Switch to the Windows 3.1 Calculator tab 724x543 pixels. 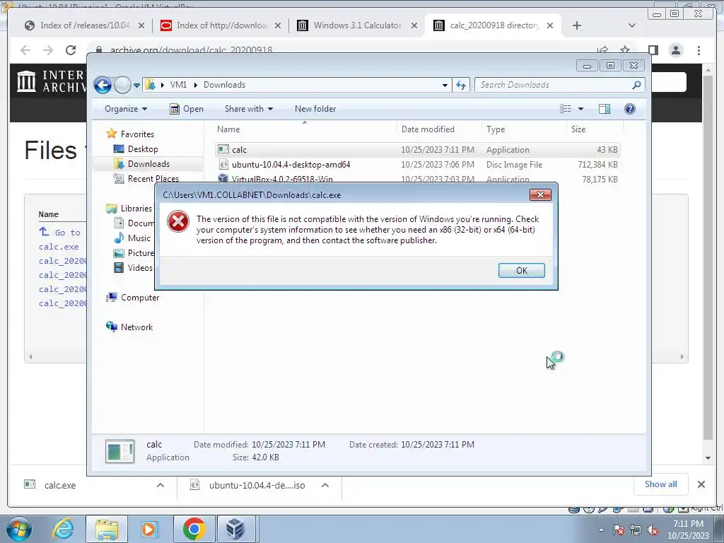coord(357,25)
